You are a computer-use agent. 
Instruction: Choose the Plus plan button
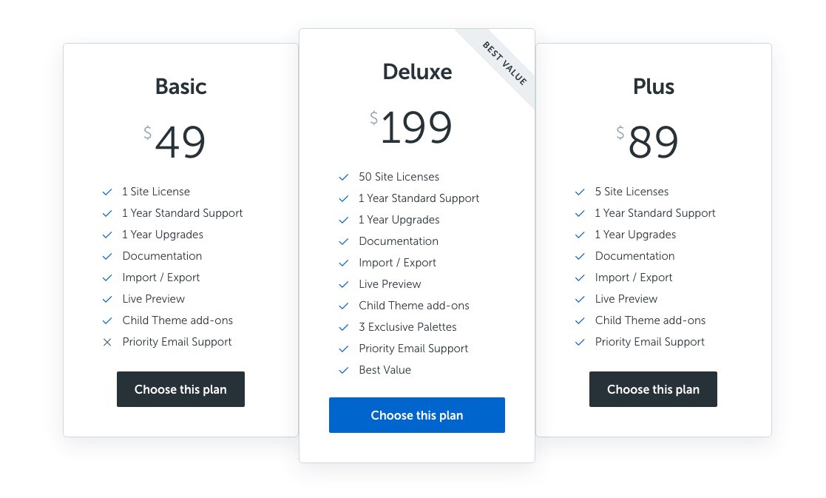(x=653, y=389)
